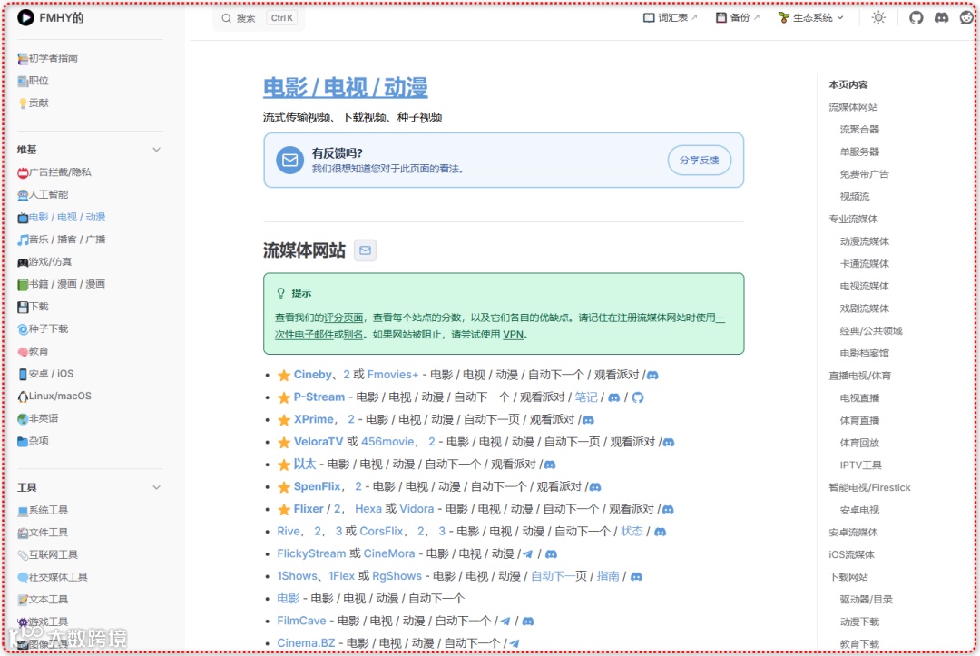Open the 评分页面 link in the tip

pos(344,318)
